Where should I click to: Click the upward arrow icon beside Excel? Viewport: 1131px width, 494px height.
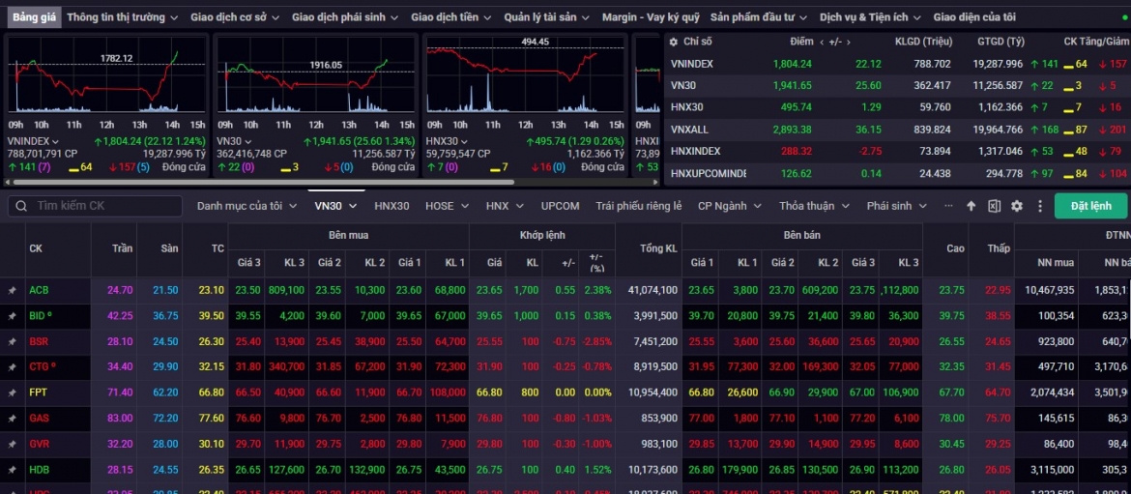point(971,206)
